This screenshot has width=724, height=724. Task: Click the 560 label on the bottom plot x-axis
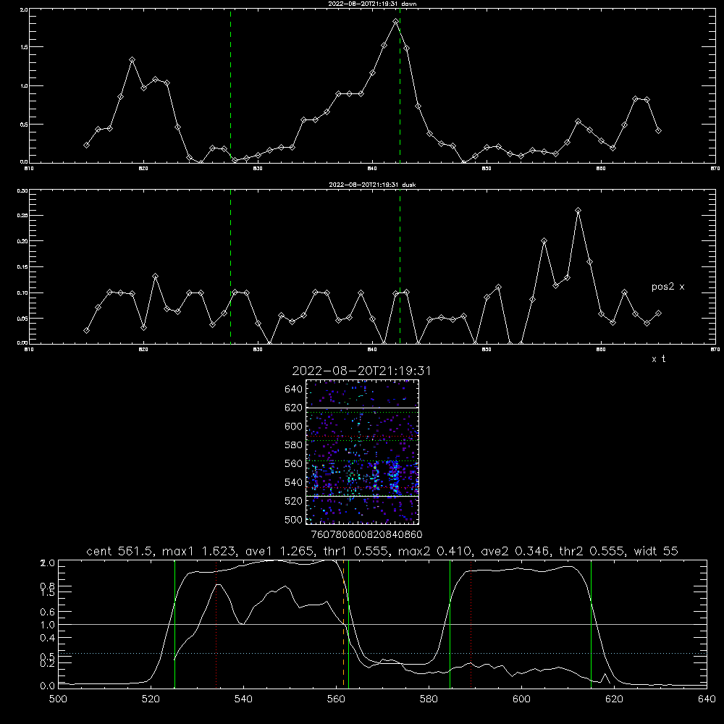click(x=336, y=699)
